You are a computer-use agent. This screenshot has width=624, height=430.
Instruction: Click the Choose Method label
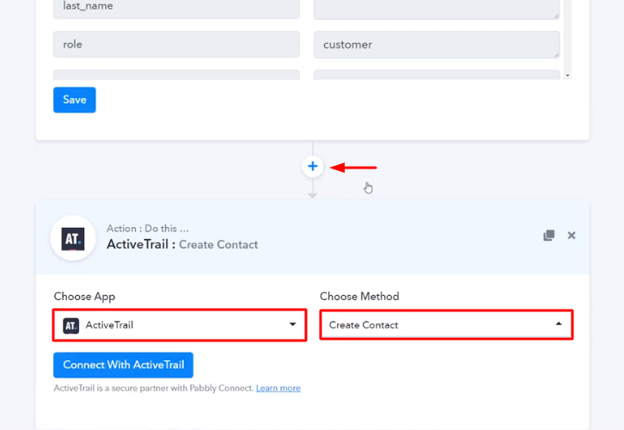(359, 296)
